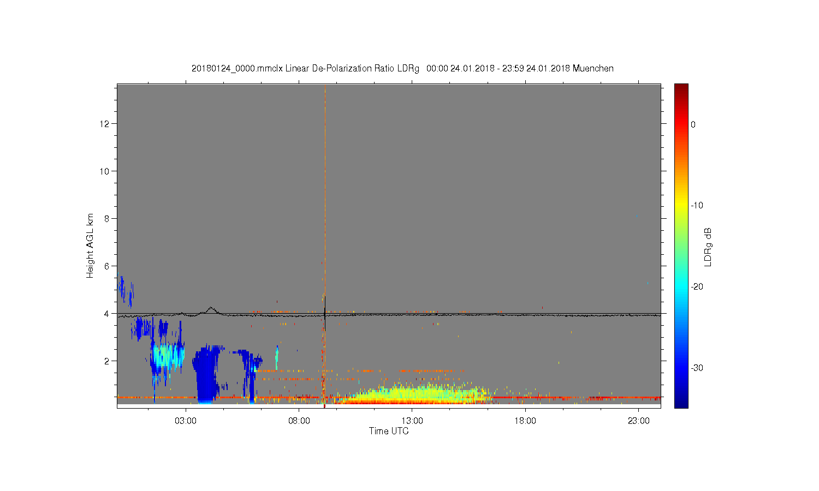Click the height tick label 10
The width and height of the screenshot is (819, 491).
105,171
